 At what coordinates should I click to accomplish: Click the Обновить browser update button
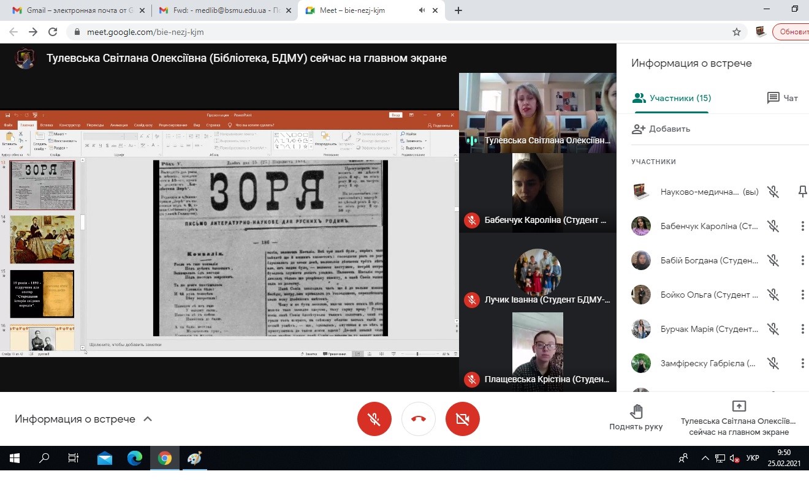792,32
